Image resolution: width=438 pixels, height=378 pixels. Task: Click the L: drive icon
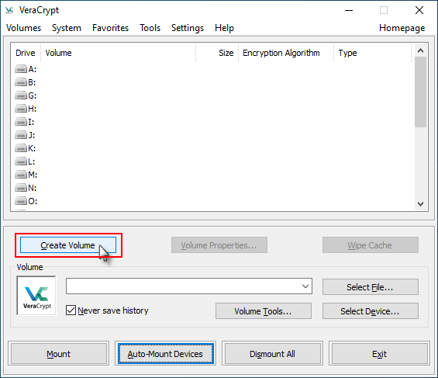click(21, 161)
